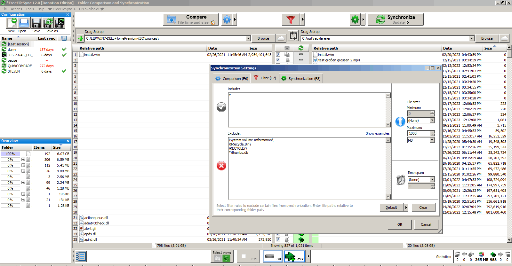Expand arrow beside Default button
The width and height of the screenshot is (512, 266).
406,207
